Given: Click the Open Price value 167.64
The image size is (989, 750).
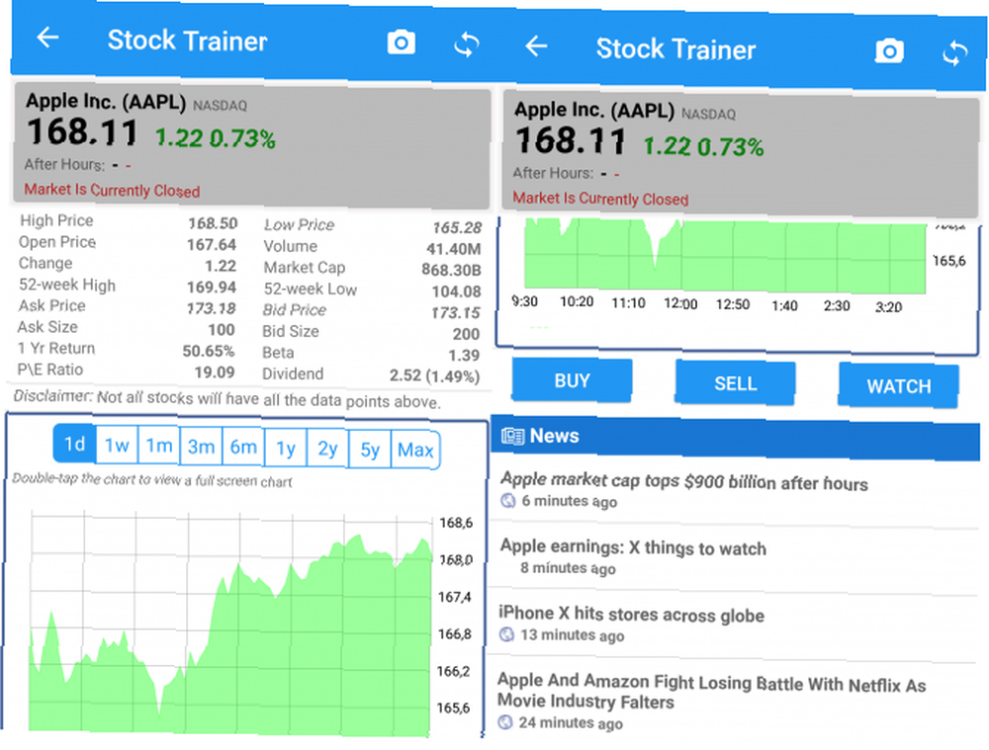Looking at the screenshot, I should click(x=212, y=244).
